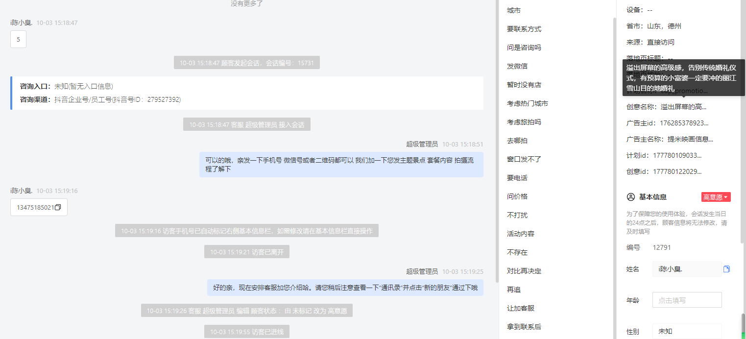This screenshot has height=339, width=746.
Task: Choose the quick reply 再追
Action: point(514,290)
